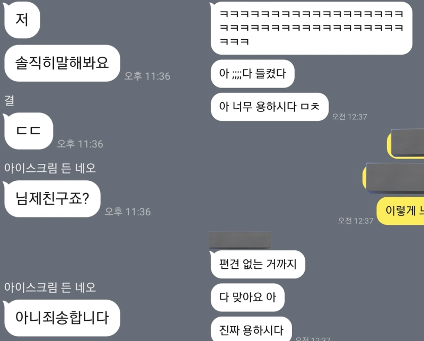Click the '오후 11:36' timestamp beside '님제친구죠?'
424x341 pixels.
click(128, 212)
